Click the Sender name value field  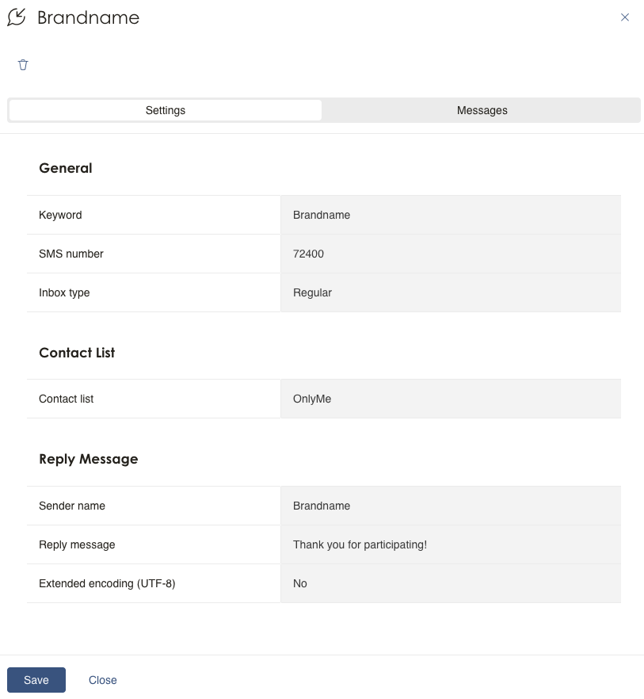click(450, 506)
